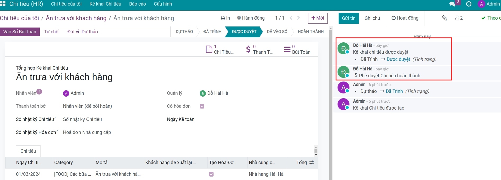The width and height of the screenshot is (501, 180).
Task: Toggle Tạo Hóa Đơn checkbox in expense row
Action: click(x=211, y=174)
